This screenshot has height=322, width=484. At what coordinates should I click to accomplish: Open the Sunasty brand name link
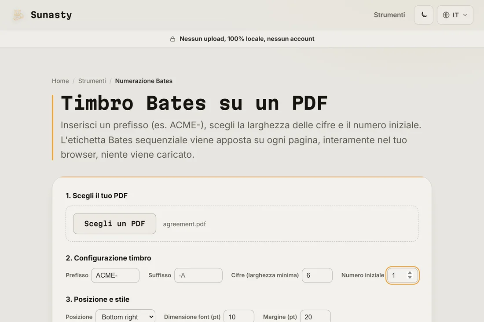(x=51, y=15)
